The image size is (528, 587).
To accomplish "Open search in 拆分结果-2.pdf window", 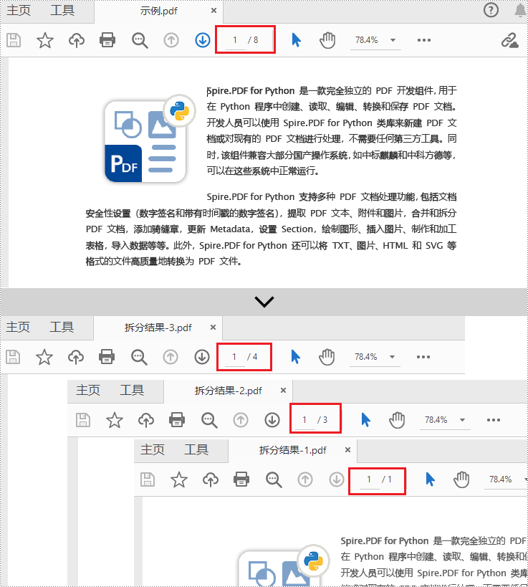I will coord(209,421).
